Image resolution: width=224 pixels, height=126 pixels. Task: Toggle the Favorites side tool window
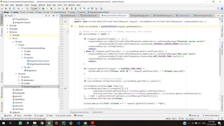1,107
